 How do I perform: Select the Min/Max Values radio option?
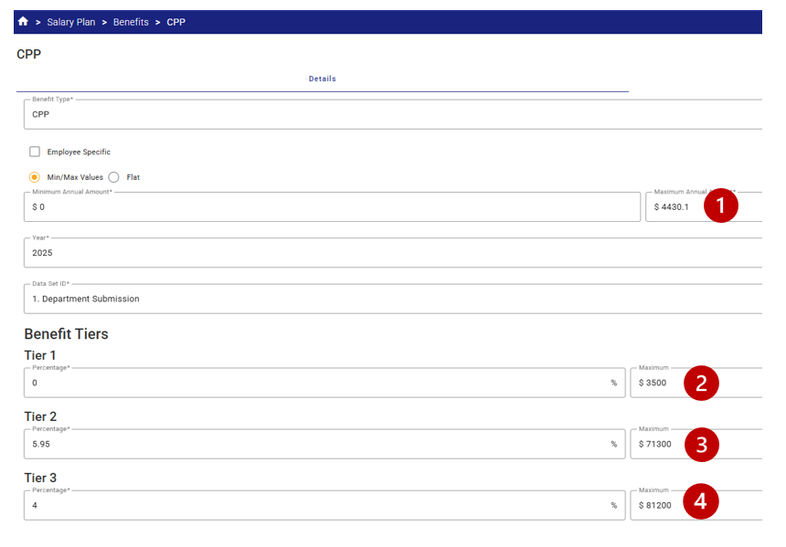34,177
